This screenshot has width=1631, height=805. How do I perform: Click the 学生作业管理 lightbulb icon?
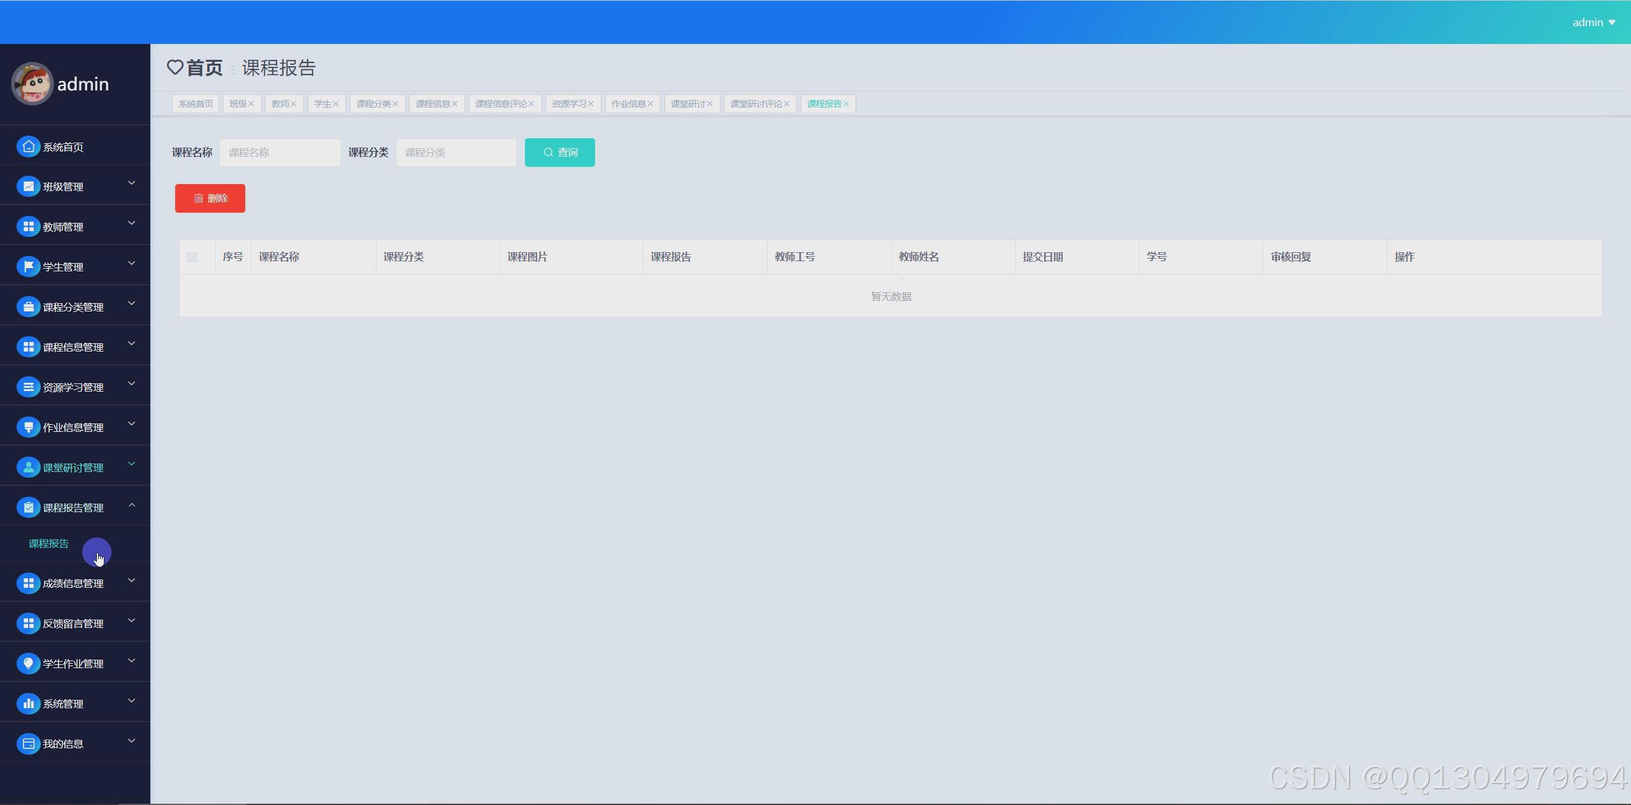pyautogui.click(x=28, y=664)
